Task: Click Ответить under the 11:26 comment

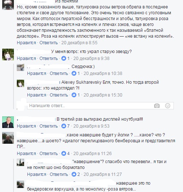Action: pos(49,154)
